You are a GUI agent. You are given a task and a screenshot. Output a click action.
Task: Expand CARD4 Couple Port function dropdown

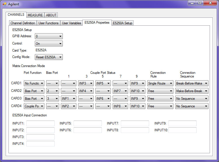34,106
